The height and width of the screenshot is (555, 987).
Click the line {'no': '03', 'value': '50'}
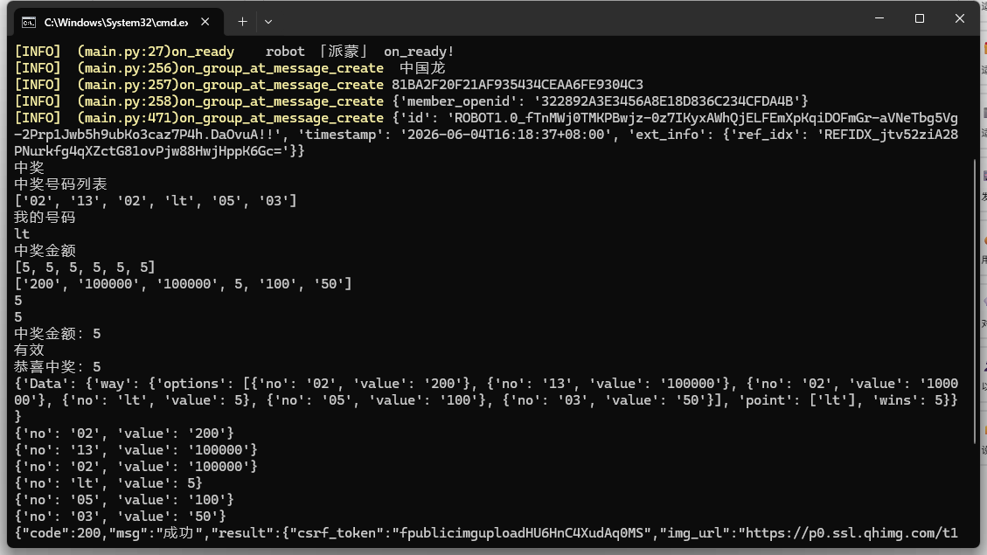[121, 517]
